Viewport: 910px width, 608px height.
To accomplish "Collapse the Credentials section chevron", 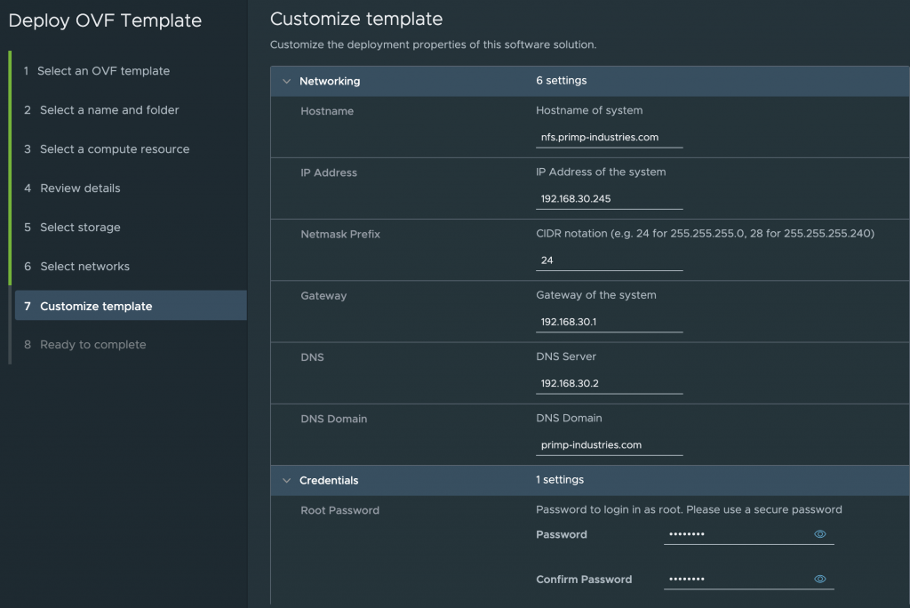I will [x=286, y=480].
